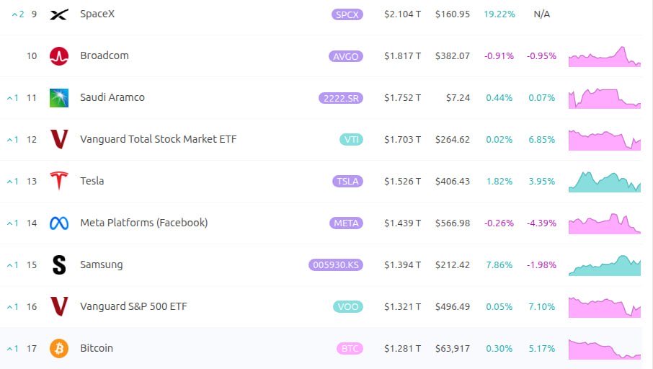Click Broadcom's pink sparkline chart

[x=605, y=56]
